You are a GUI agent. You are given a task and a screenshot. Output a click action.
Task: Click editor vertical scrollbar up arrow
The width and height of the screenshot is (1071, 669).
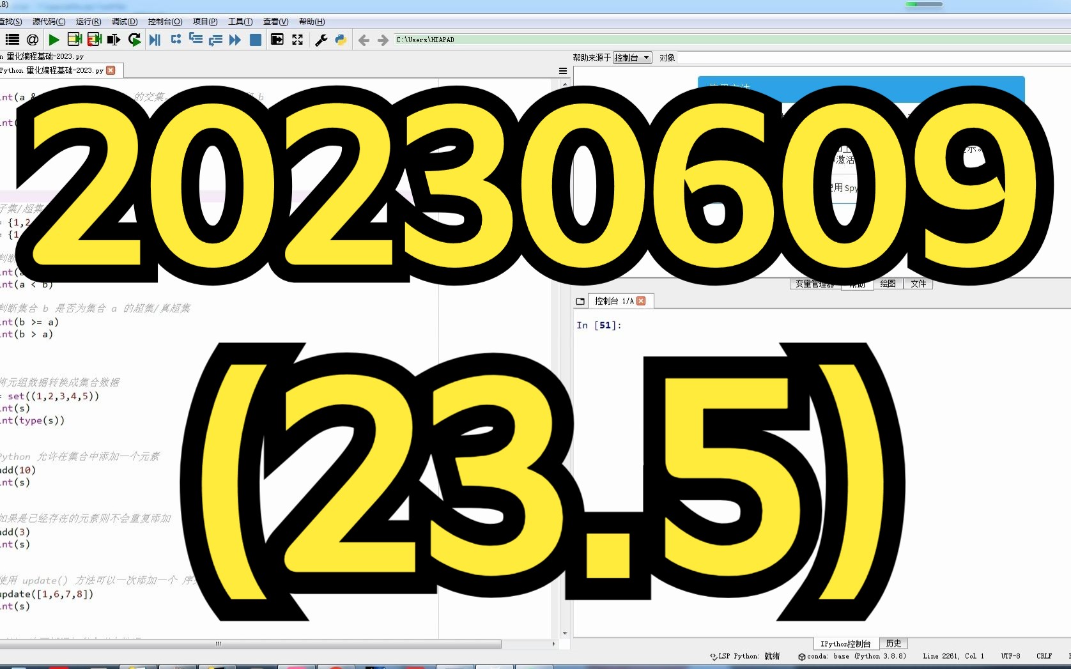tap(565, 84)
